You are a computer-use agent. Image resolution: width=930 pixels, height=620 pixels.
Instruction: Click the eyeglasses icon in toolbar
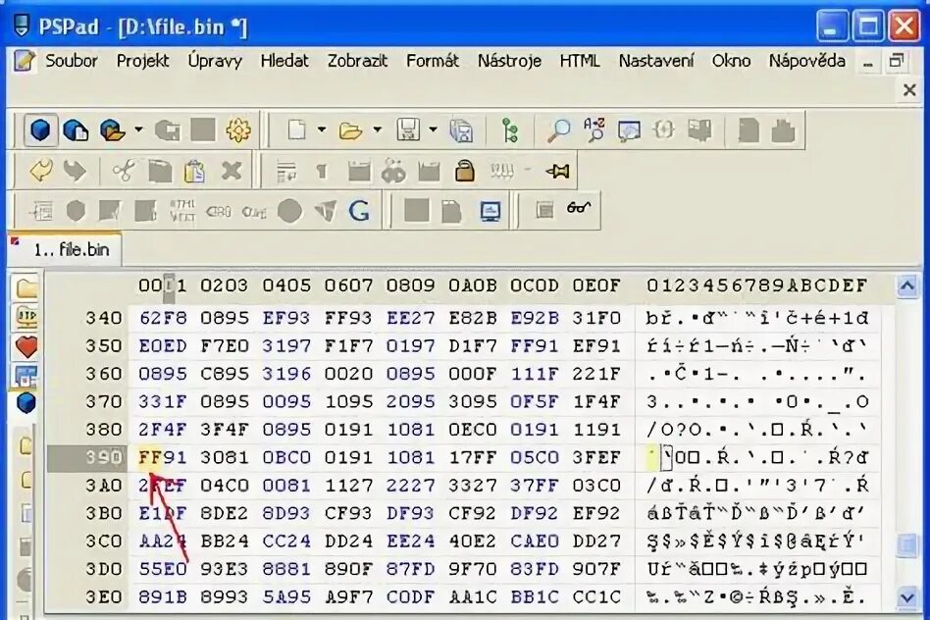(x=579, y=208)
